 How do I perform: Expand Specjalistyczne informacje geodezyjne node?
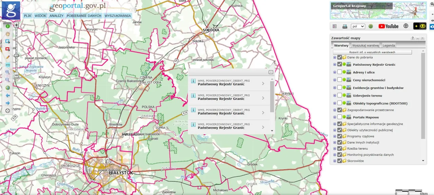[x=335, y=124]
